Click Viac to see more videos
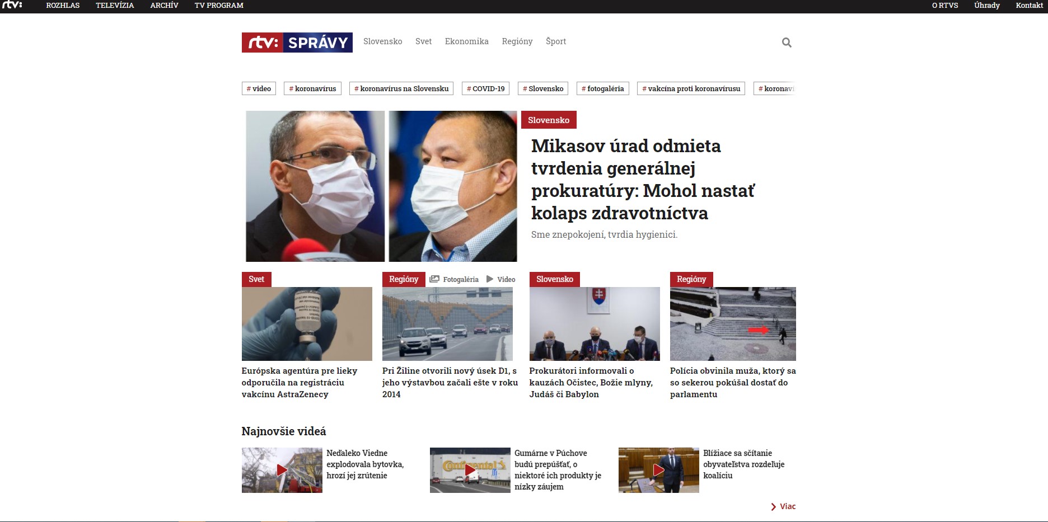 tap(788, 506)
